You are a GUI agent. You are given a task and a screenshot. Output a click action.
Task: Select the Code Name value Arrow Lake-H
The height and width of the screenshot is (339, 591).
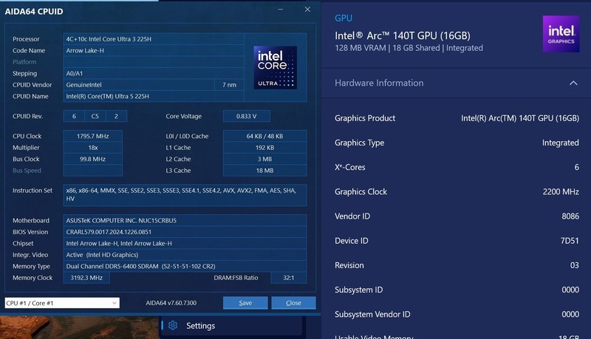154,50
